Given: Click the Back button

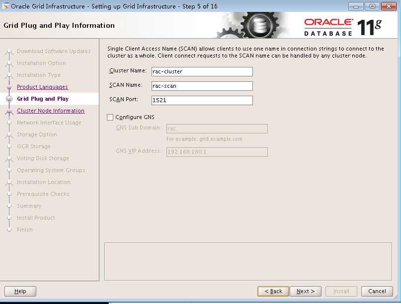Looking at the screenshot, I should pos(273,291).
